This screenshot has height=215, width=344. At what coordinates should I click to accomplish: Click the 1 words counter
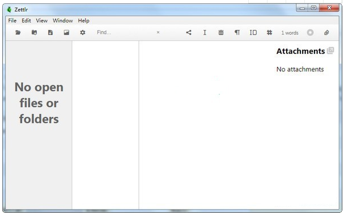pos(290,33)
